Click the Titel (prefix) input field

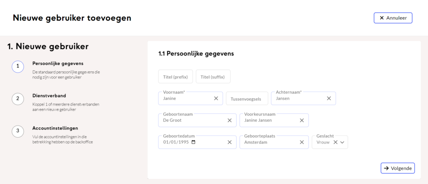coord(176,77)
